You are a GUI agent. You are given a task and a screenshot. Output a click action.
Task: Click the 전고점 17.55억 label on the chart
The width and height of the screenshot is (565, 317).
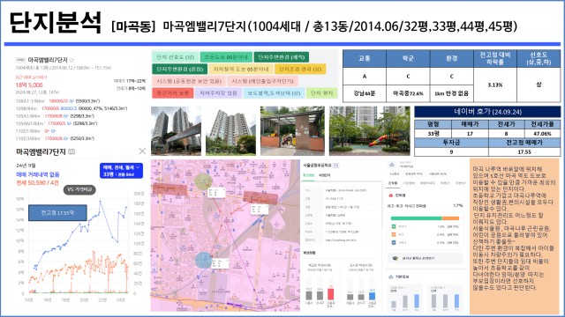click(57, 212)
